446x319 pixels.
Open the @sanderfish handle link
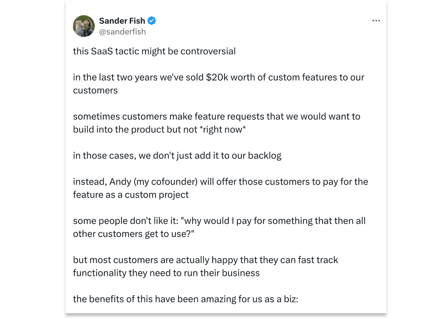click(122, 32)
